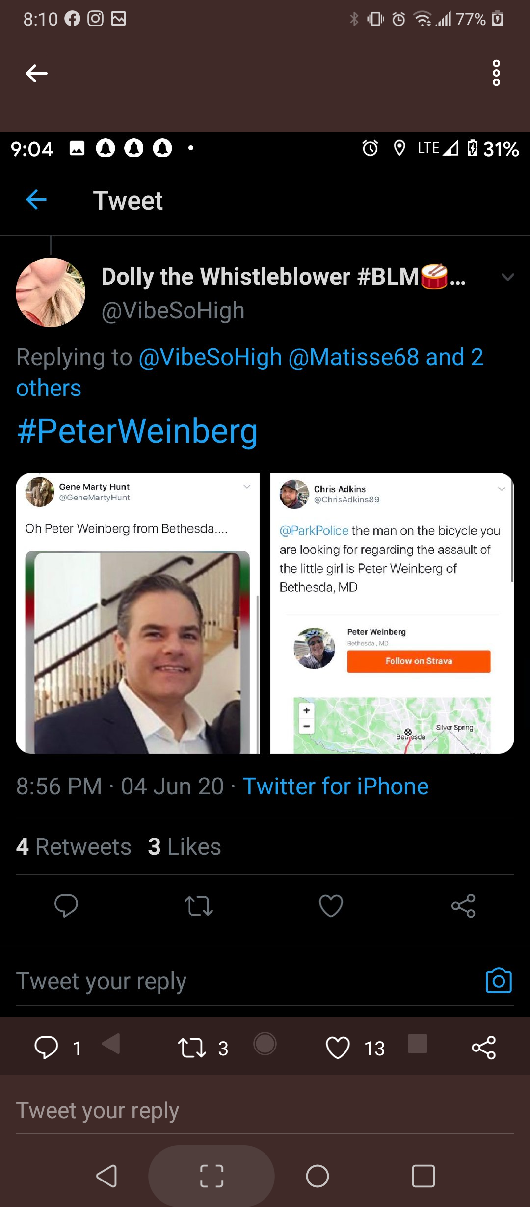The width and height of the screenshot is (530, 1207).
Task: Tap the blue back arrow beside Tweet
Action: 36,200
